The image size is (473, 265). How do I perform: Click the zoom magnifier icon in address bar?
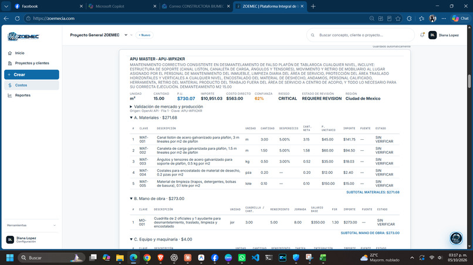pyautogui.click(x=371, y=19)
